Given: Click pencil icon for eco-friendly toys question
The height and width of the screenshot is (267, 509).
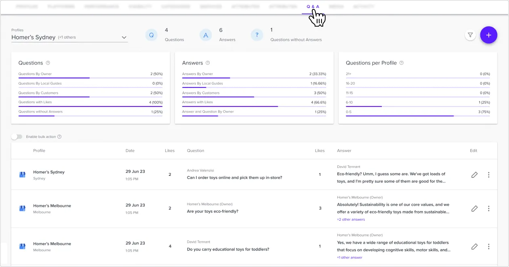Looking at the screenshot, I should click(x=474, y=209).
